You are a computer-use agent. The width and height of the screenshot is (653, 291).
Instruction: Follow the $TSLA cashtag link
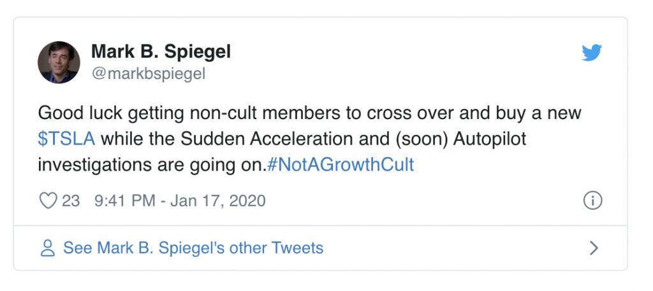pyautogui.click(x=66, y=139)
